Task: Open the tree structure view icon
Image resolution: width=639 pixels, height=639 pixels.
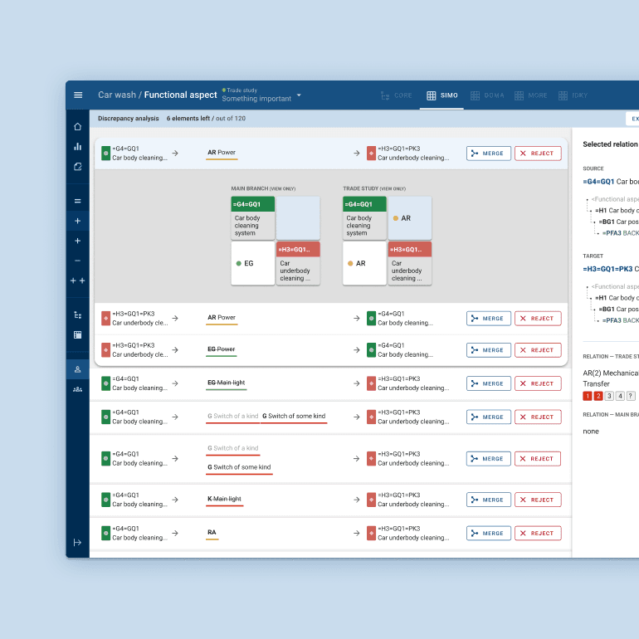Action: pos(77,315)
